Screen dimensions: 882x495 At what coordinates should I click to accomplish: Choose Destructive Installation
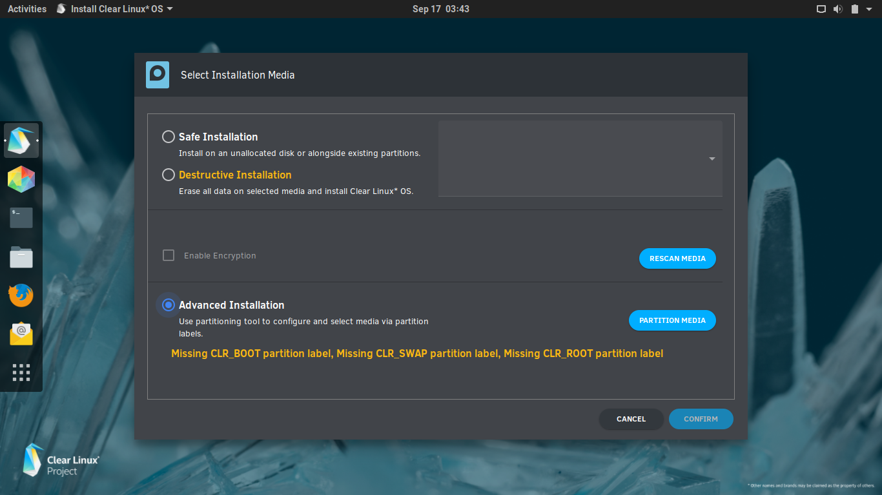pos(168,174)
